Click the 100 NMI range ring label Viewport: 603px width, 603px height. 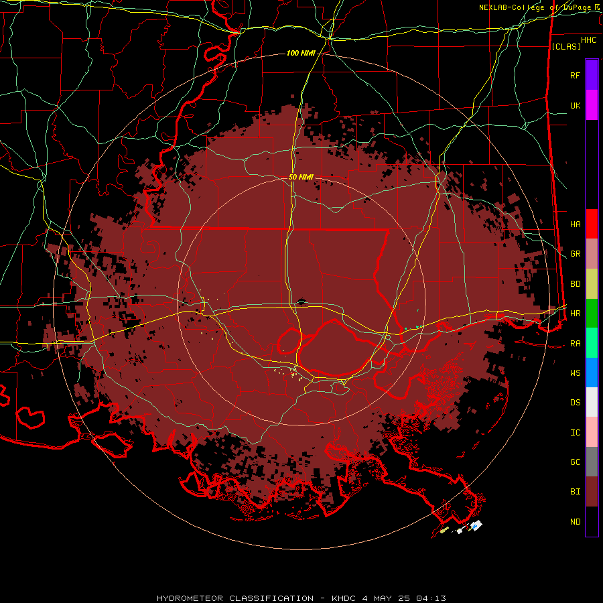(x=300, y=53)
